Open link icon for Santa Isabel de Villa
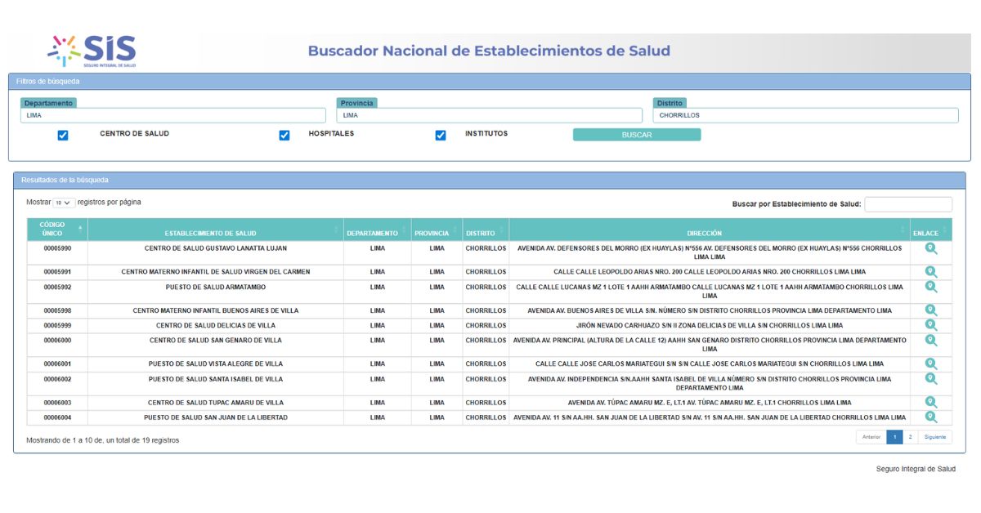 coord(930,379)
